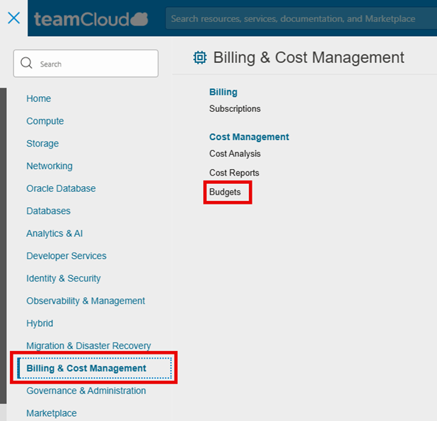This screenshot has width=437, height=421.
Task: Click the Billing & Cost Management chip icon
Action: (200, 58)
